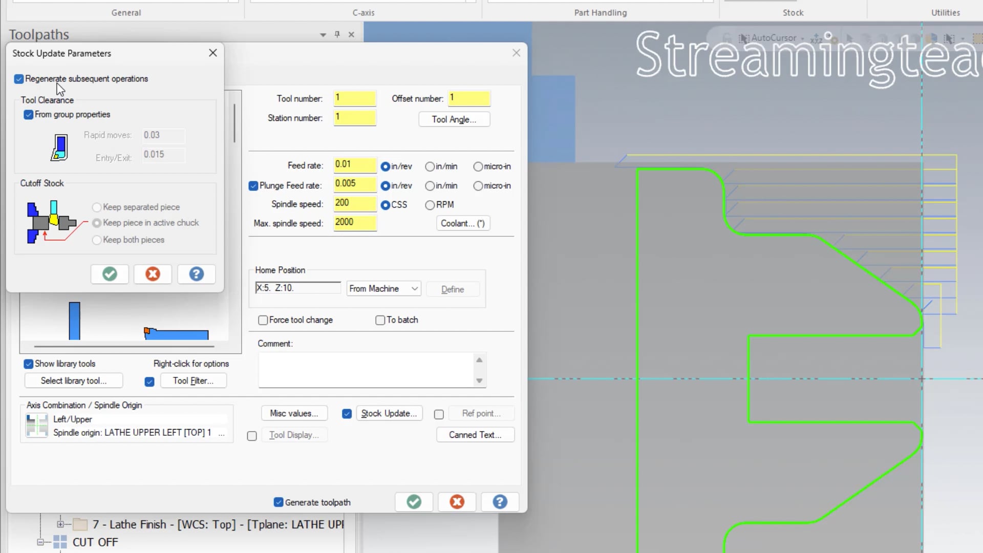Select in/rev radio button for feed rate
This screenshot has width=983, height=553.
click(385, 165)
